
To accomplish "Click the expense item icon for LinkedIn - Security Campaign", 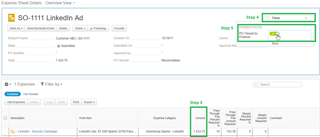I will [x=13, y=131].
